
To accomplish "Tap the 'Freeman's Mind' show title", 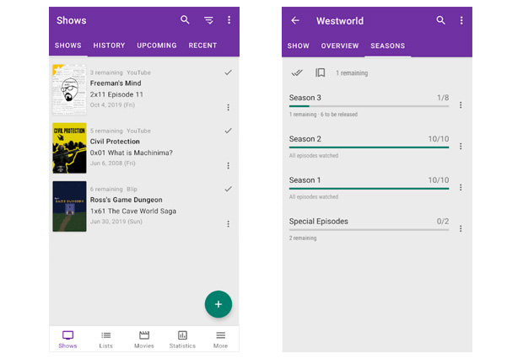I will pyautogui.click(x=116, y=83).
